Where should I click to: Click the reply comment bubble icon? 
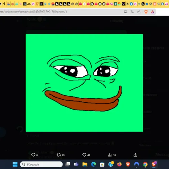[x=33, y=155]
